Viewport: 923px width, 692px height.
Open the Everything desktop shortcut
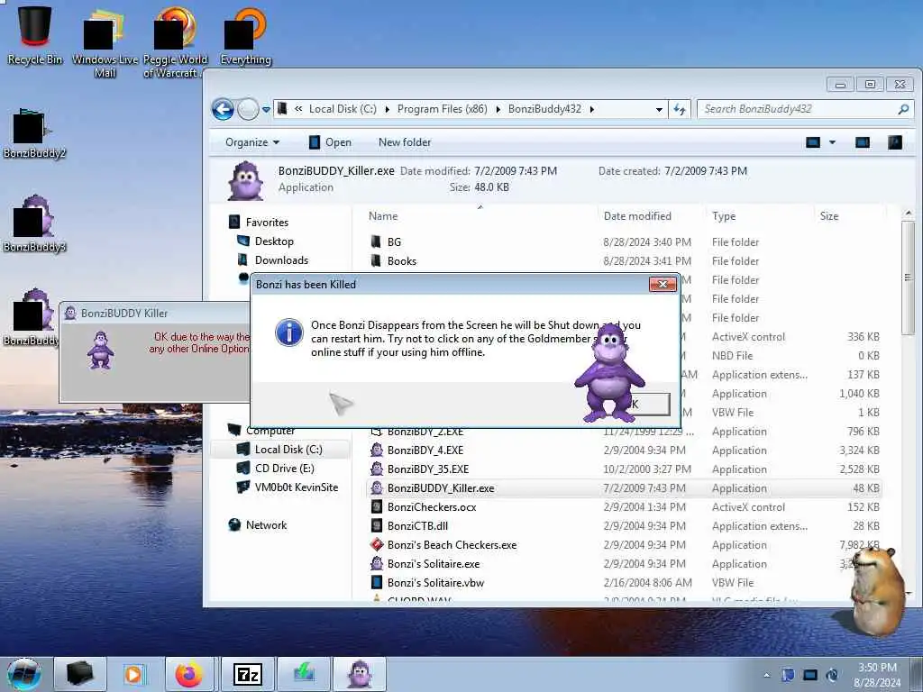(245, 36)
